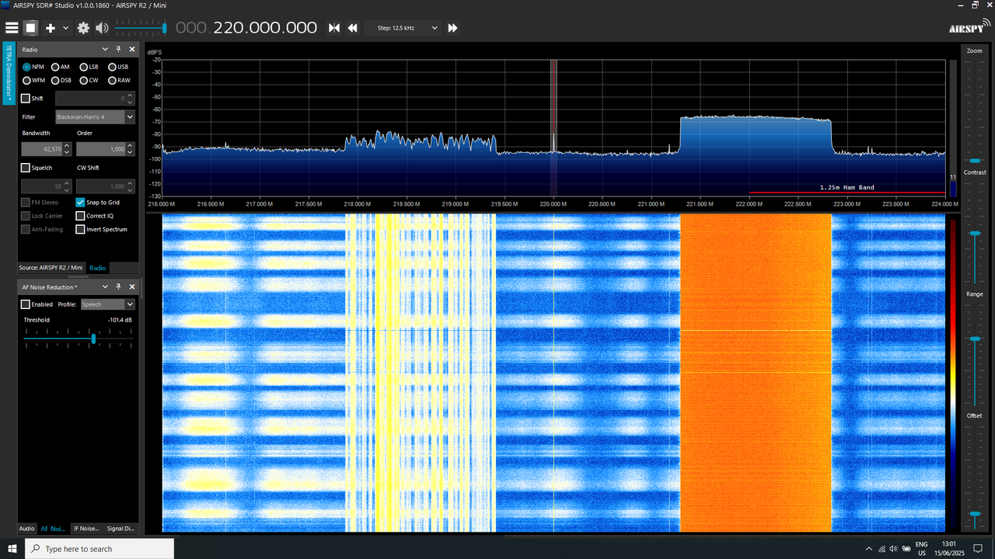995x559 pixels.
Task: Select USB modulation mode
Action: 118,67
